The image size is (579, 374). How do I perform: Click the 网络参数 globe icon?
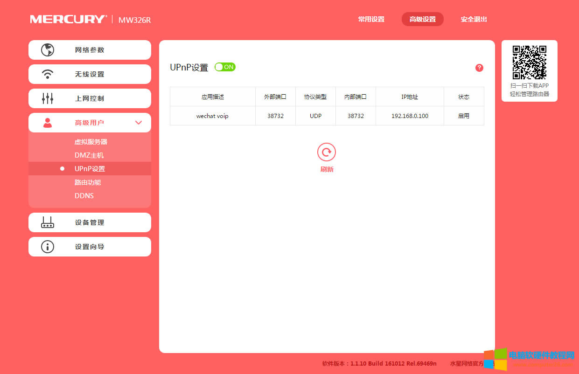[47, 49]
